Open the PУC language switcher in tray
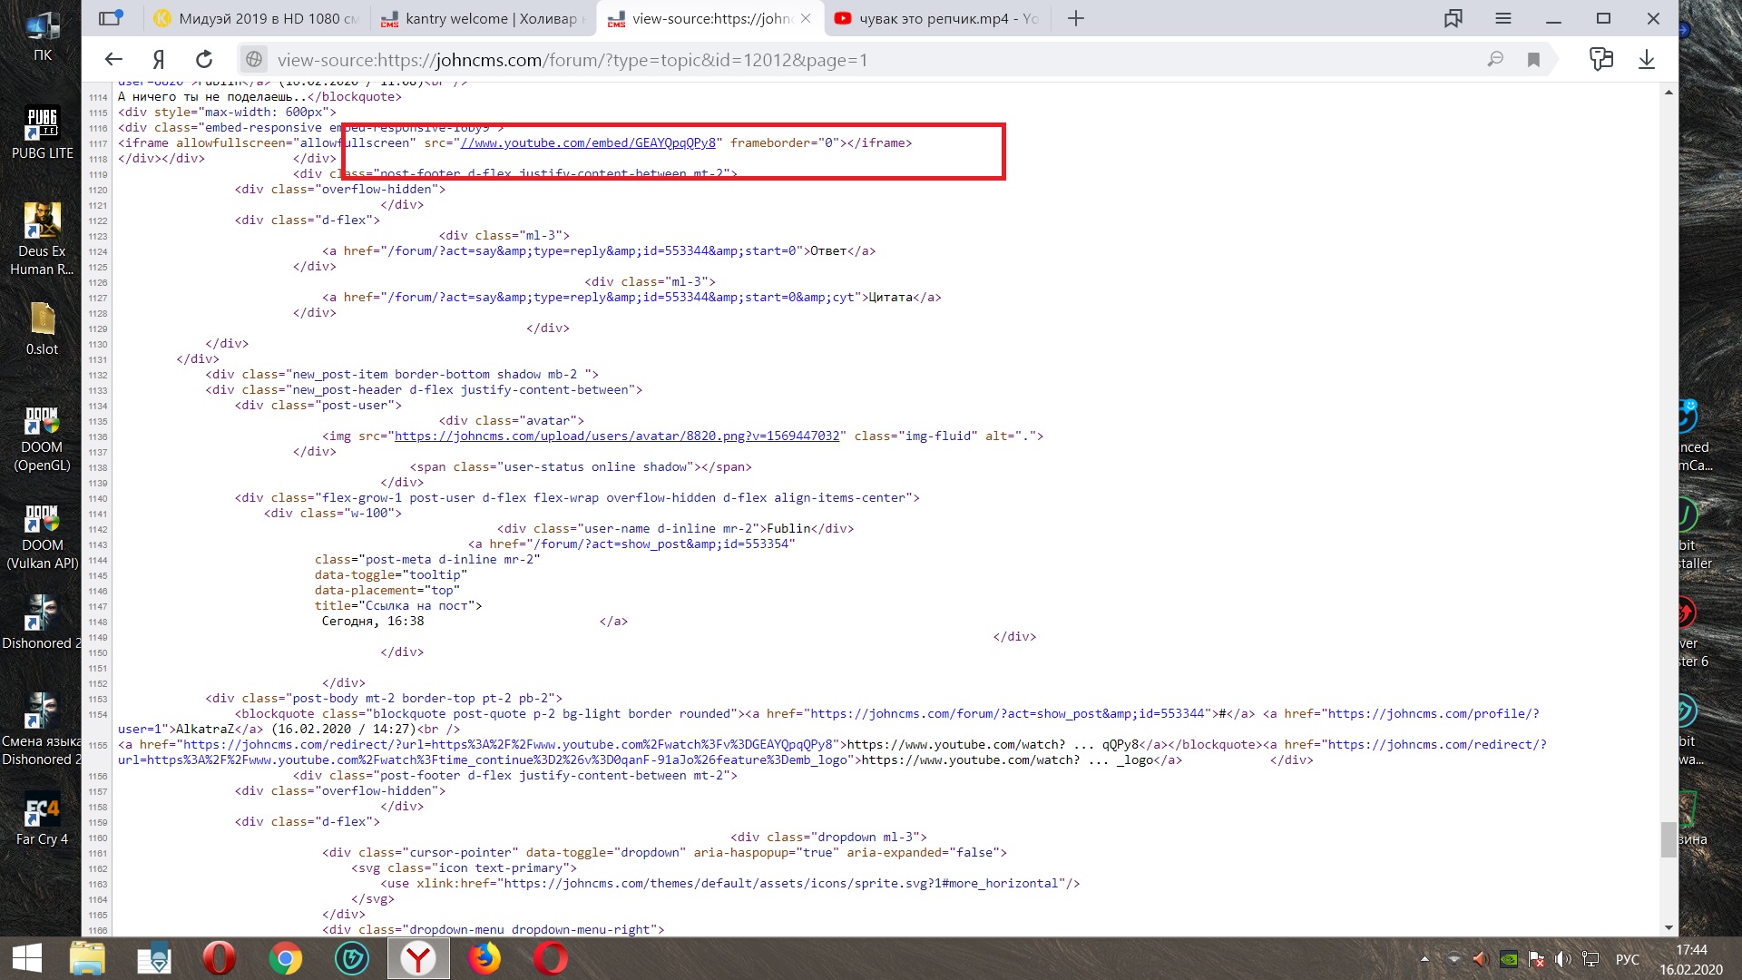 click(1628, 959)
